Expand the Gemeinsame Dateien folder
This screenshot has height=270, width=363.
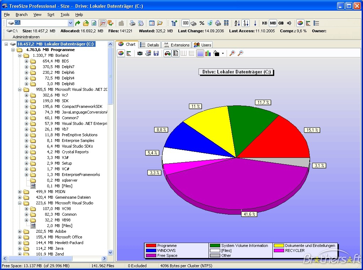click(20, 197)
